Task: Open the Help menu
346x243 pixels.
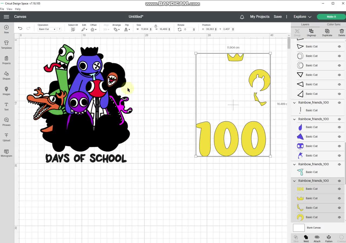Action: coord(18,9)
